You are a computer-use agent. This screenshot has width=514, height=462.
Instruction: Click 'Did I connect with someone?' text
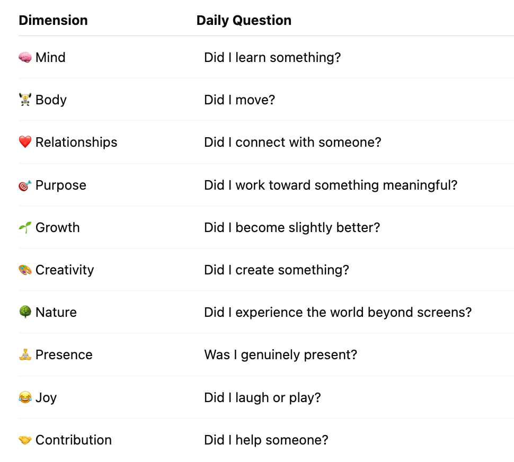click(293, 142)
